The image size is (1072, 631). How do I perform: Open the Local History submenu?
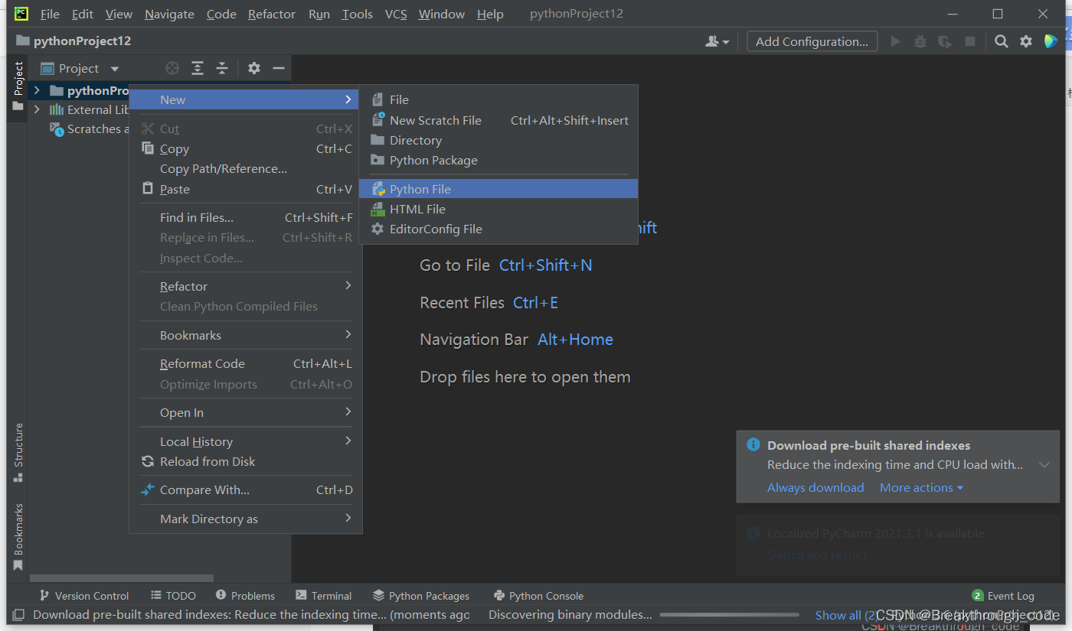[246, 441]
